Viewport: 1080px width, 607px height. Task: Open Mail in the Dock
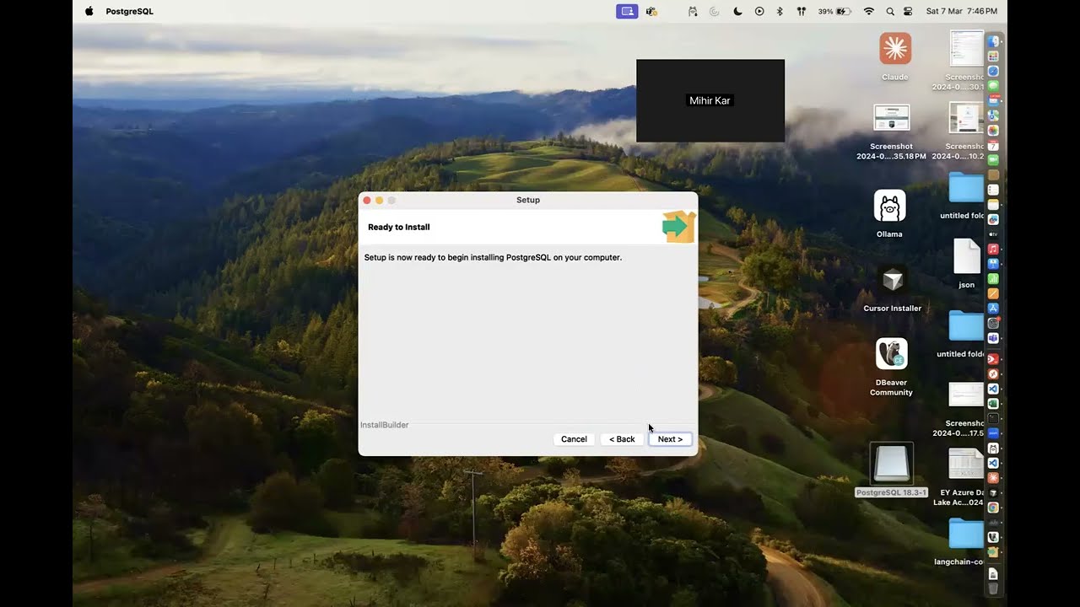tap(993, 100)
